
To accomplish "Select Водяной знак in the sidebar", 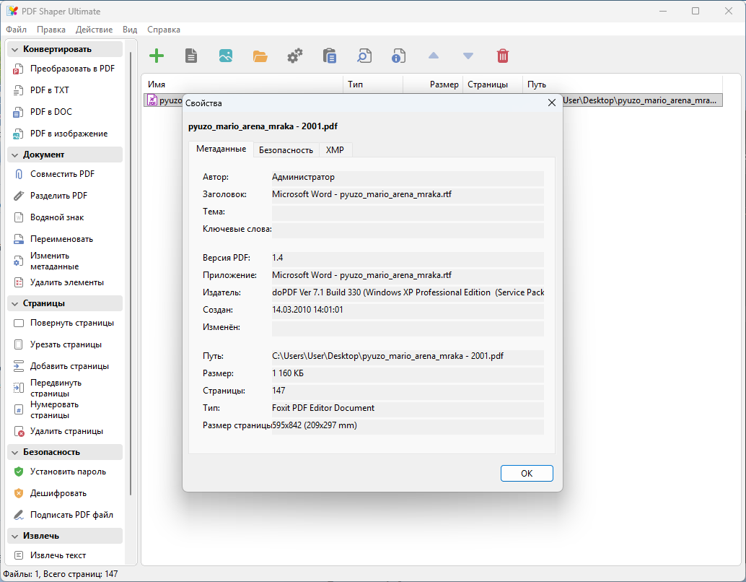I will coord(57,217).
